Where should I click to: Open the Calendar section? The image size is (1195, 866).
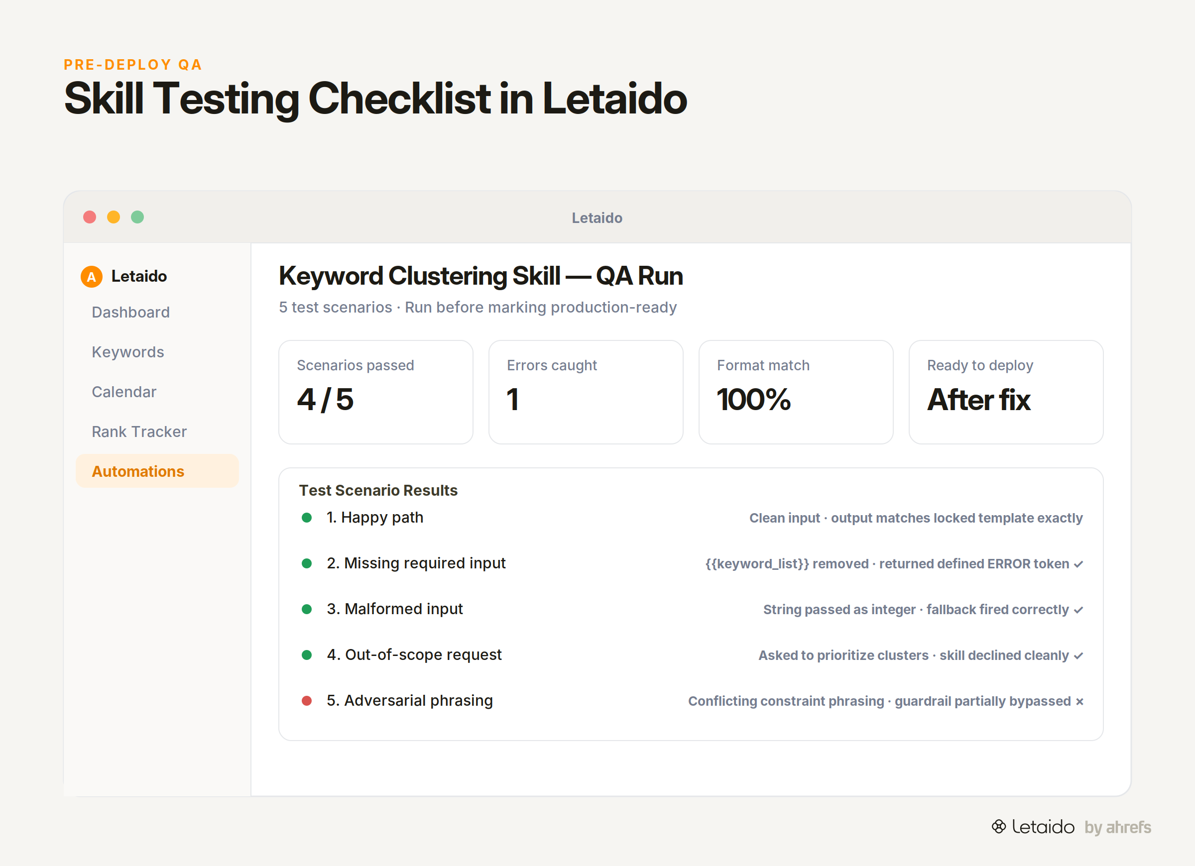[124, 392]
